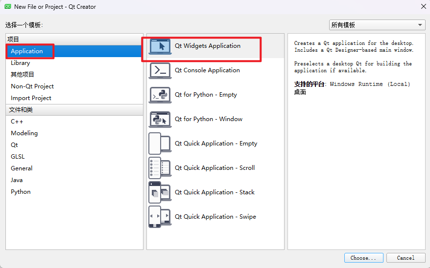Select the Qt Quick Application - Swipe label
The height and width of the screenshot is (268, 430).
pos(215,217)
